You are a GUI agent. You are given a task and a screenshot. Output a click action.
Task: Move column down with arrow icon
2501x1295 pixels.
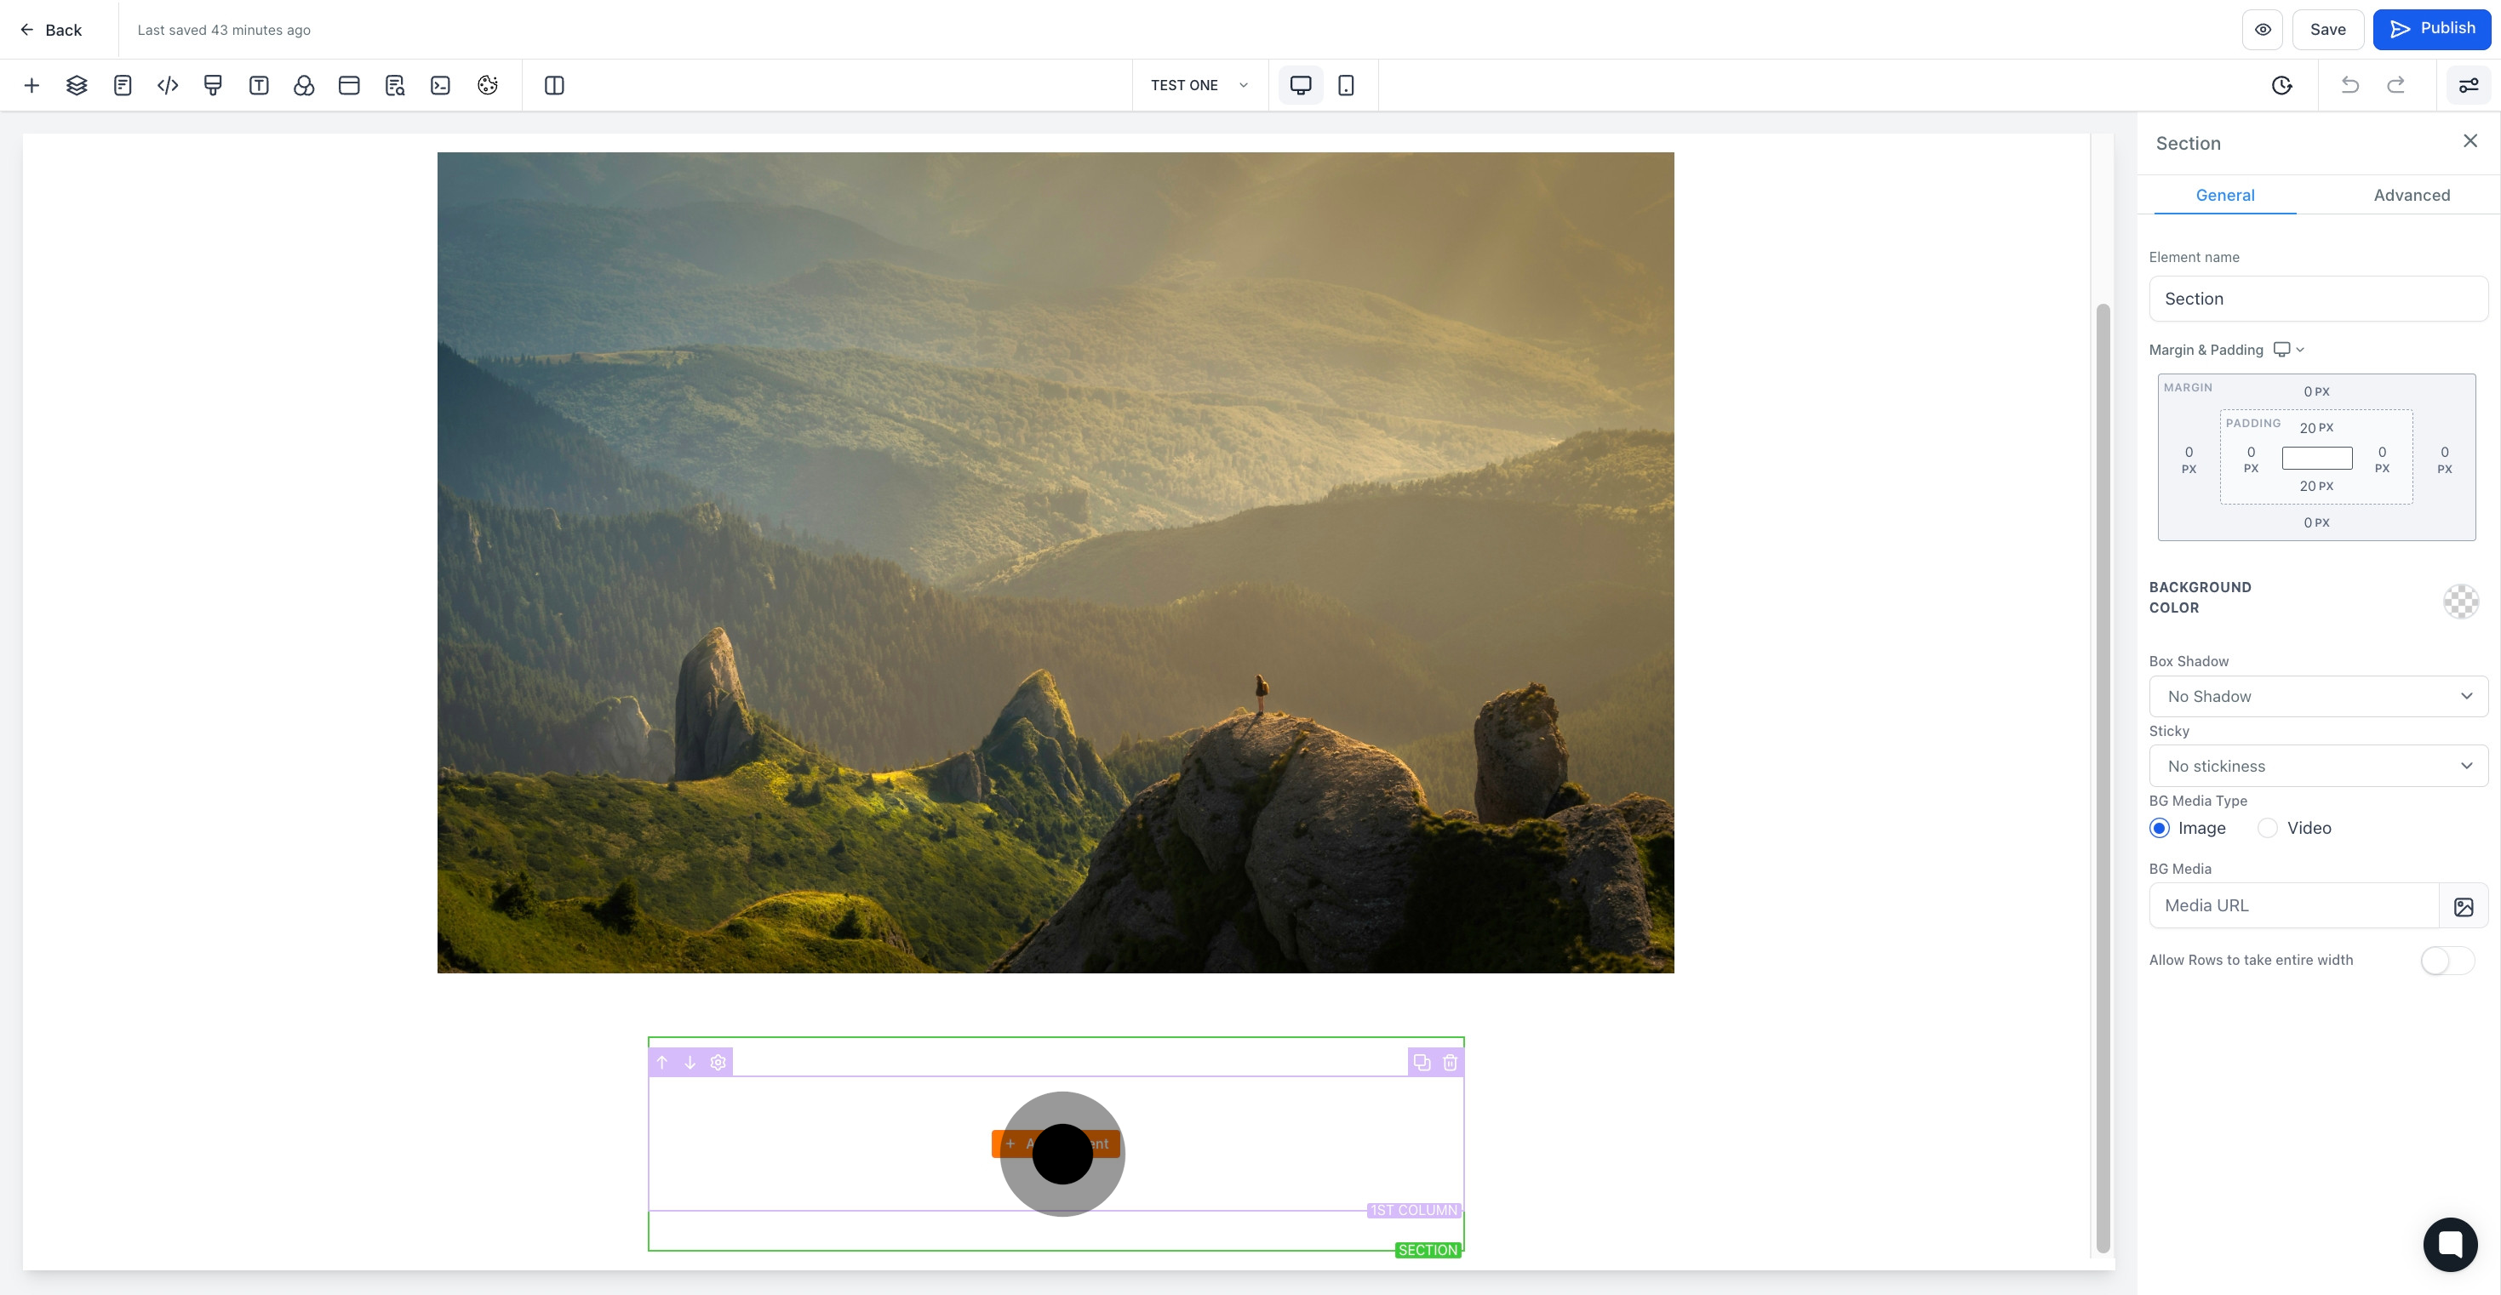pos(690,1063)
